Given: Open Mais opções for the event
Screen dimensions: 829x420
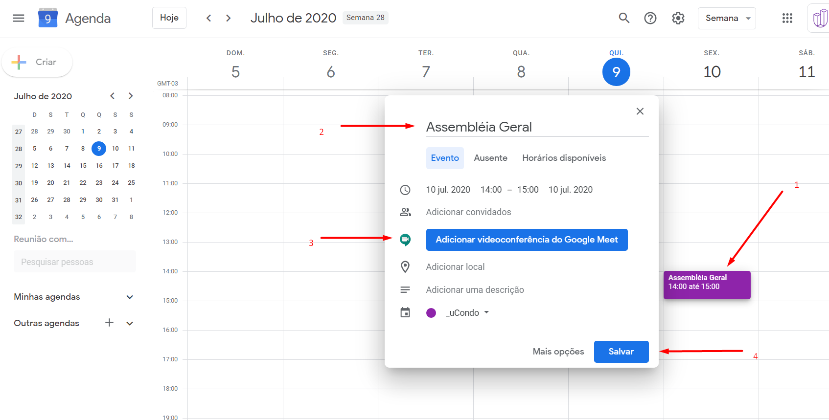Looking at the screenshot, I should (558, 352).
